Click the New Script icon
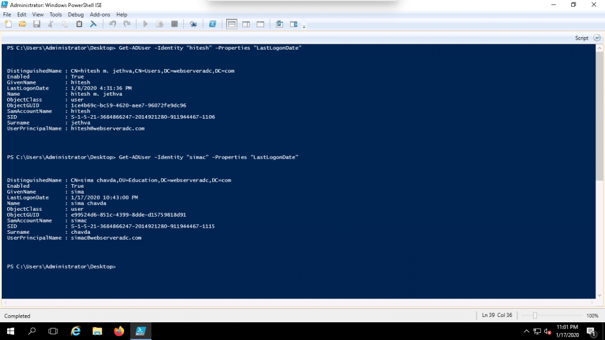This screenshot has height=340, width=605. 8,24
